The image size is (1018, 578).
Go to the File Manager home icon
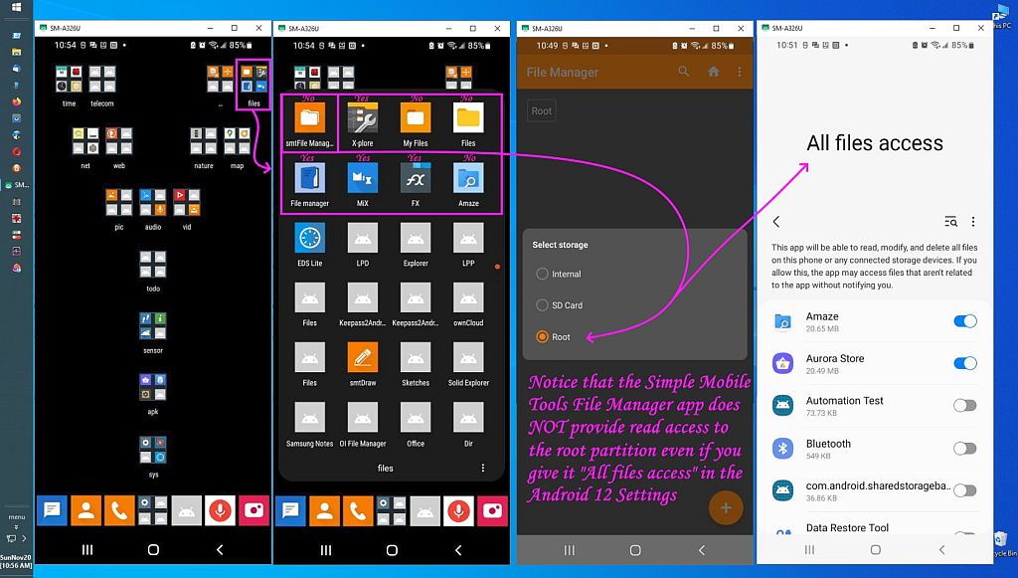point(714,72)
